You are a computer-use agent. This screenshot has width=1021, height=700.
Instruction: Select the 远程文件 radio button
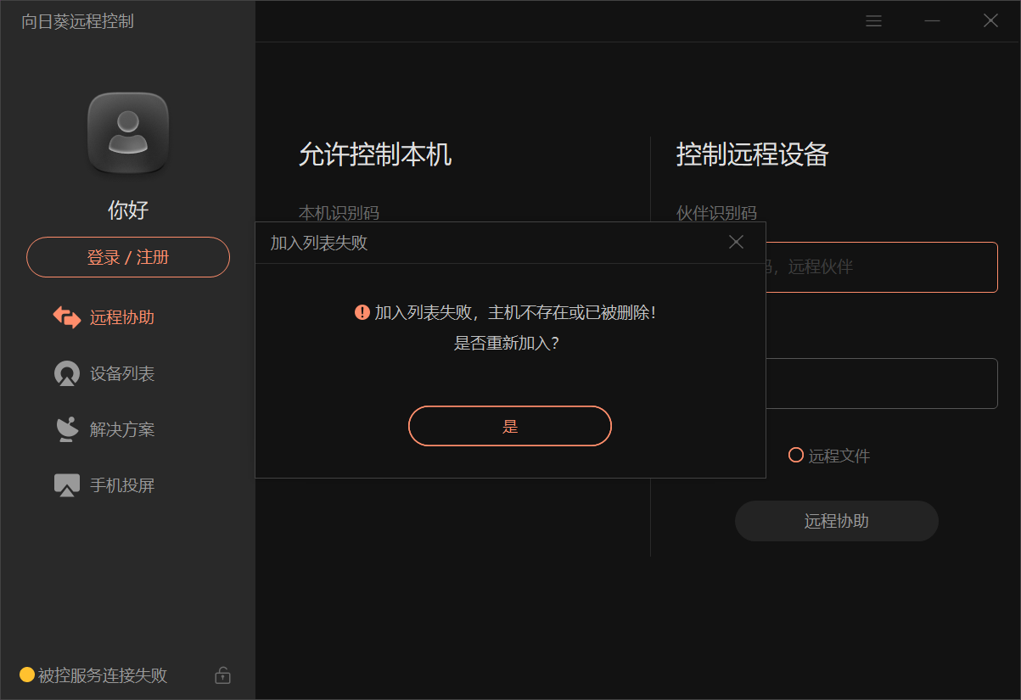coord(796,455)
